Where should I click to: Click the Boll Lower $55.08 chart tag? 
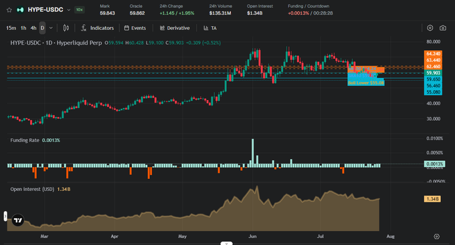pos(366,83)
